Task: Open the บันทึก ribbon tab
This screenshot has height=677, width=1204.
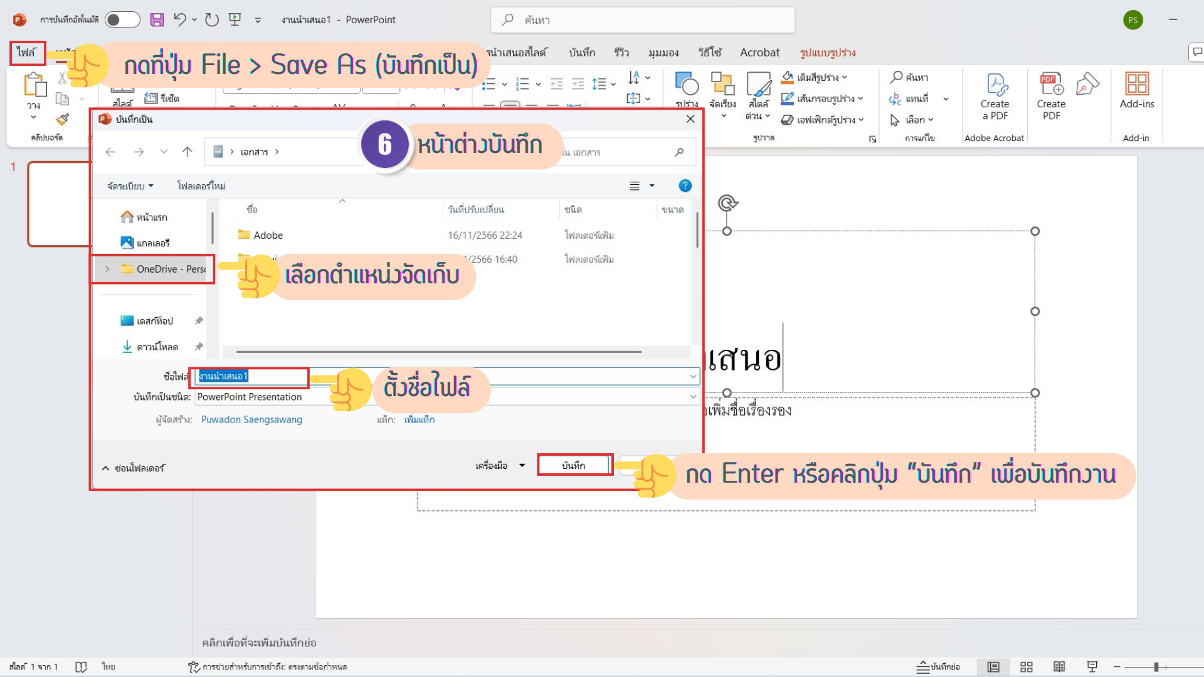Action: coord(582,53)
